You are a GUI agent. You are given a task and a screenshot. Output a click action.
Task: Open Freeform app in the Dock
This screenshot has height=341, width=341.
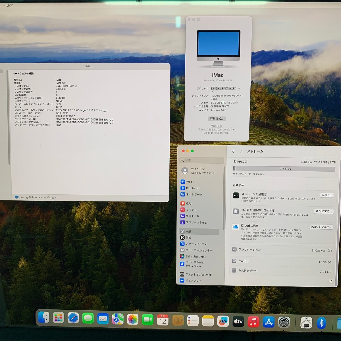[223, 321]
